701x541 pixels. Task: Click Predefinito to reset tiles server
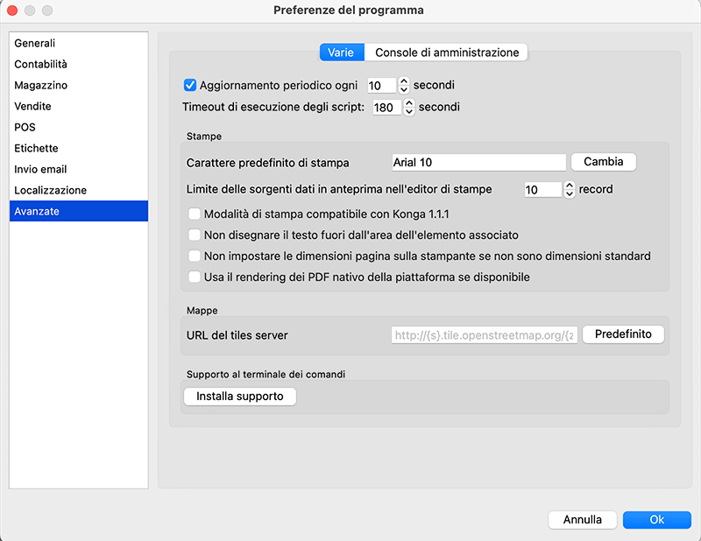pyautogui.click(x=623, y=334)
